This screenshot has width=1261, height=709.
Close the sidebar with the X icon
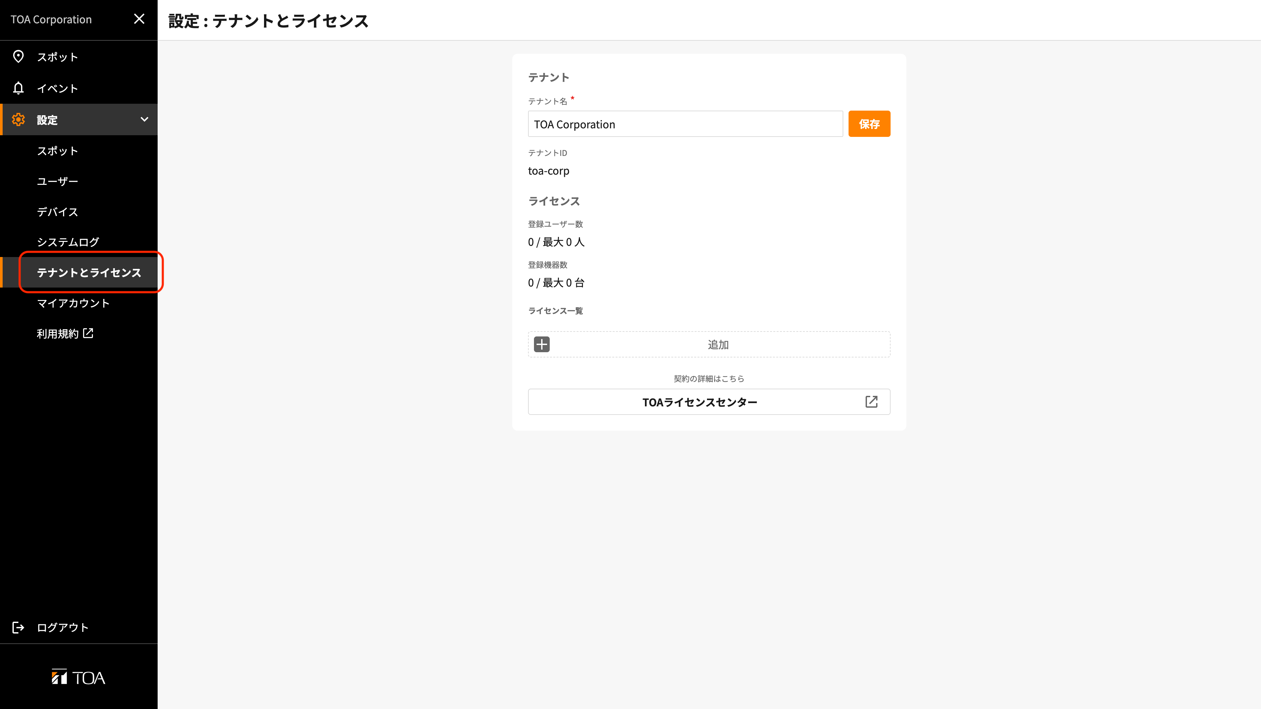point(139,19)
